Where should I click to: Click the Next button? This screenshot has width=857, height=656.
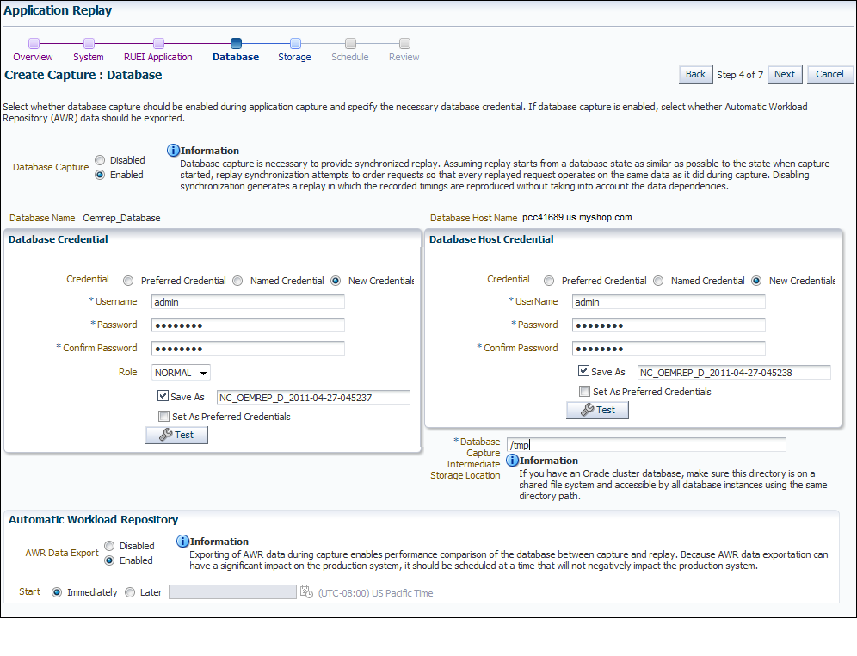click(x=785, y=74)
